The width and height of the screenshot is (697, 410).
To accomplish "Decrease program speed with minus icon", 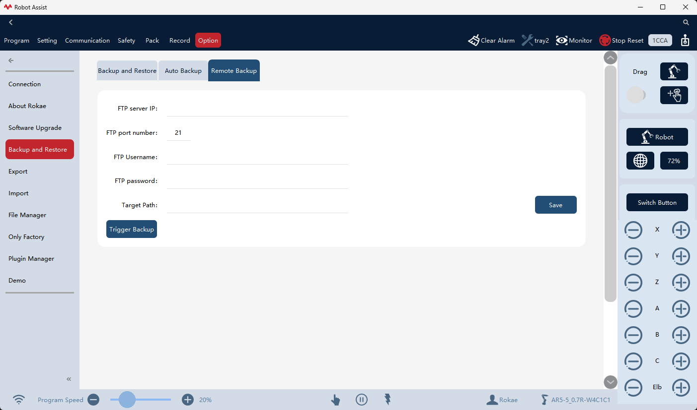I will click(93, 400).
